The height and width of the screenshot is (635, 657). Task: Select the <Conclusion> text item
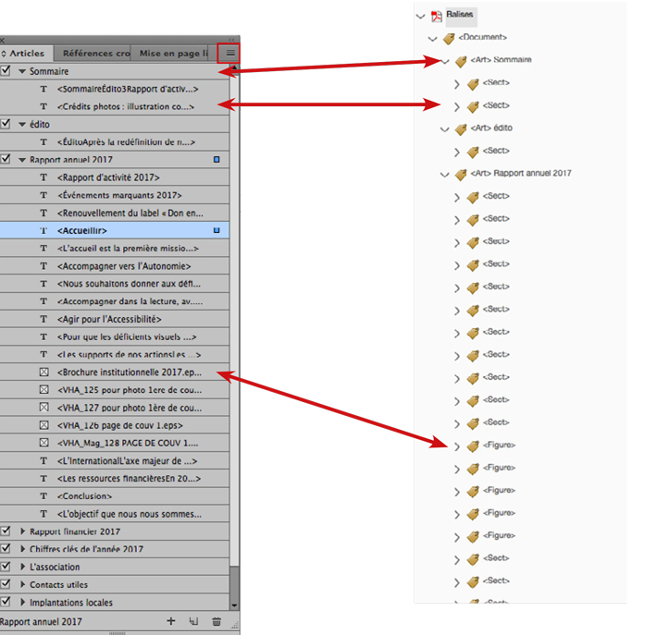[88, 496]
